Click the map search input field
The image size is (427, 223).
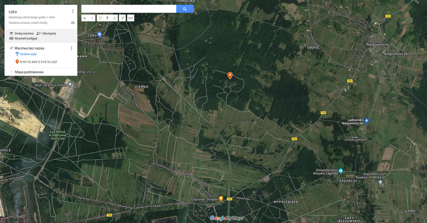pos(129,9)
